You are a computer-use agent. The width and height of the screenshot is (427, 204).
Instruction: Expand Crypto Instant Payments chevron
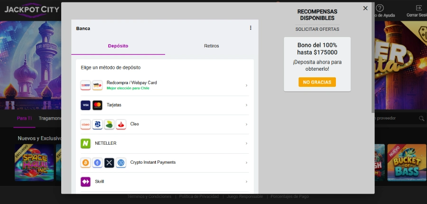[246, 163]
